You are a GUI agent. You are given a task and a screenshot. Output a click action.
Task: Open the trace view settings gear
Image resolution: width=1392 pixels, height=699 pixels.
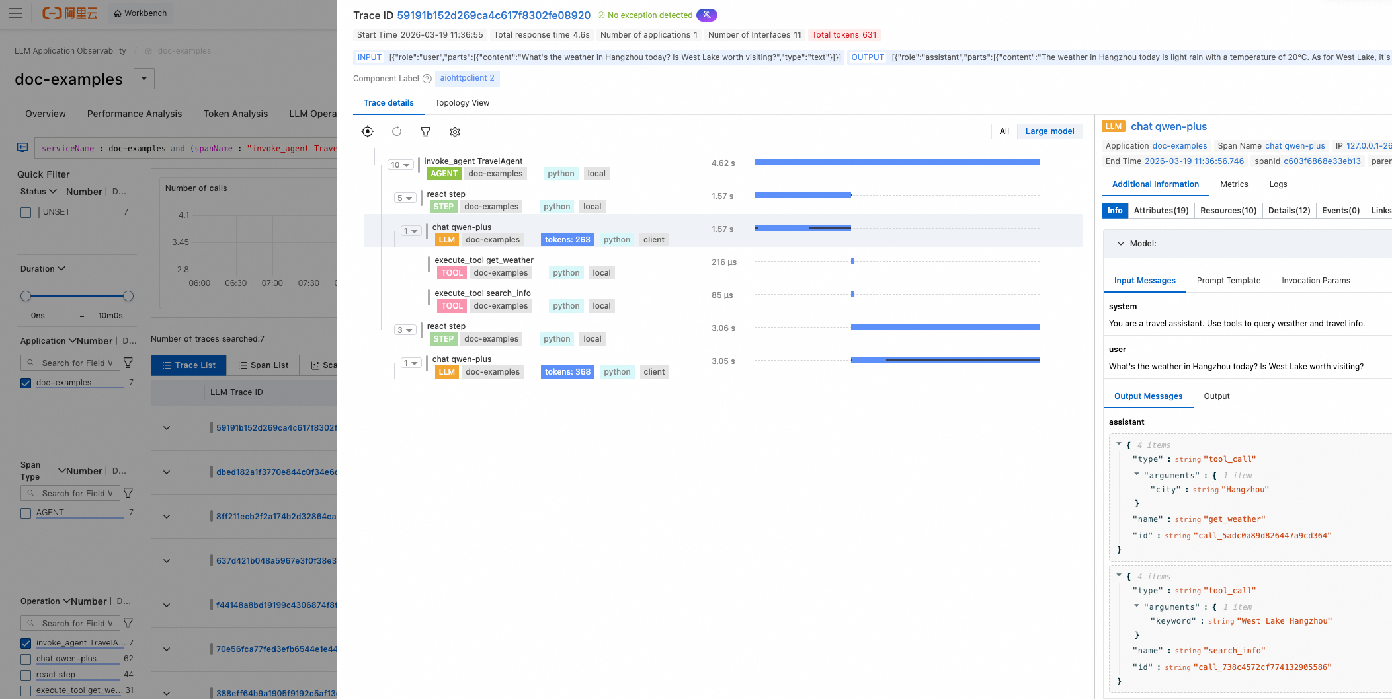(x=455, y=131)
